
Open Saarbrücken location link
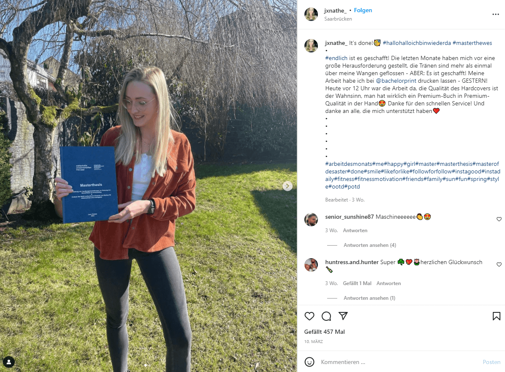click(x=338, y=19)
